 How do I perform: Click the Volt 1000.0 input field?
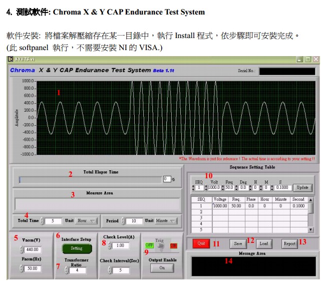pyautogui.click(x=214, y=187)
